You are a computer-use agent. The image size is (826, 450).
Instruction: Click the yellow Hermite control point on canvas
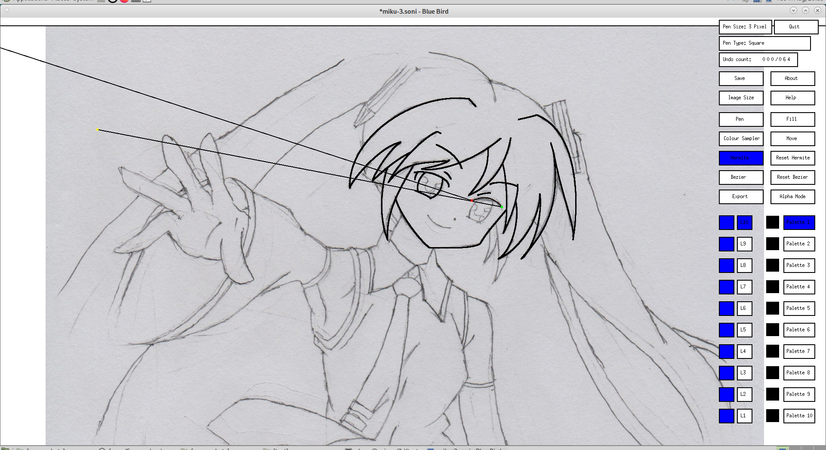point(98,130)
